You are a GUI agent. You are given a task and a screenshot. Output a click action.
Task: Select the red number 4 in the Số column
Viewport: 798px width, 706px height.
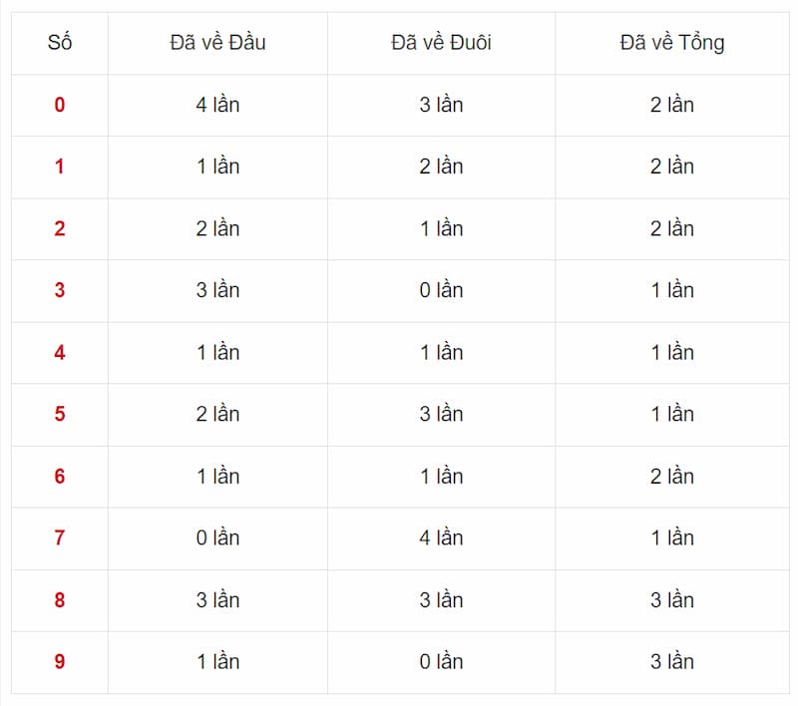point(60,352)
